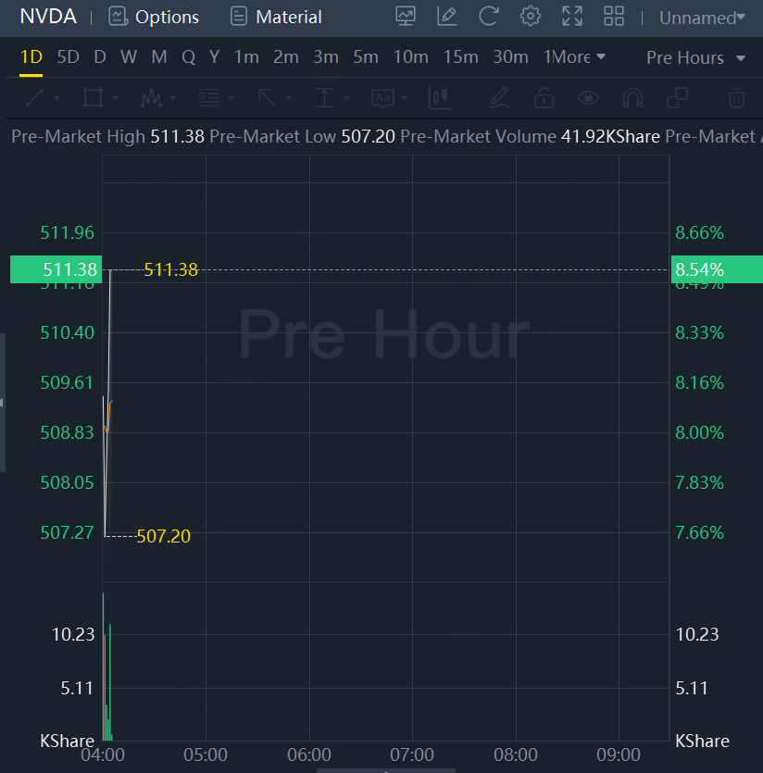Switch to the 5D timeframe tab
The width and height of the screenshot is (763, 773).
pos(68,56)
